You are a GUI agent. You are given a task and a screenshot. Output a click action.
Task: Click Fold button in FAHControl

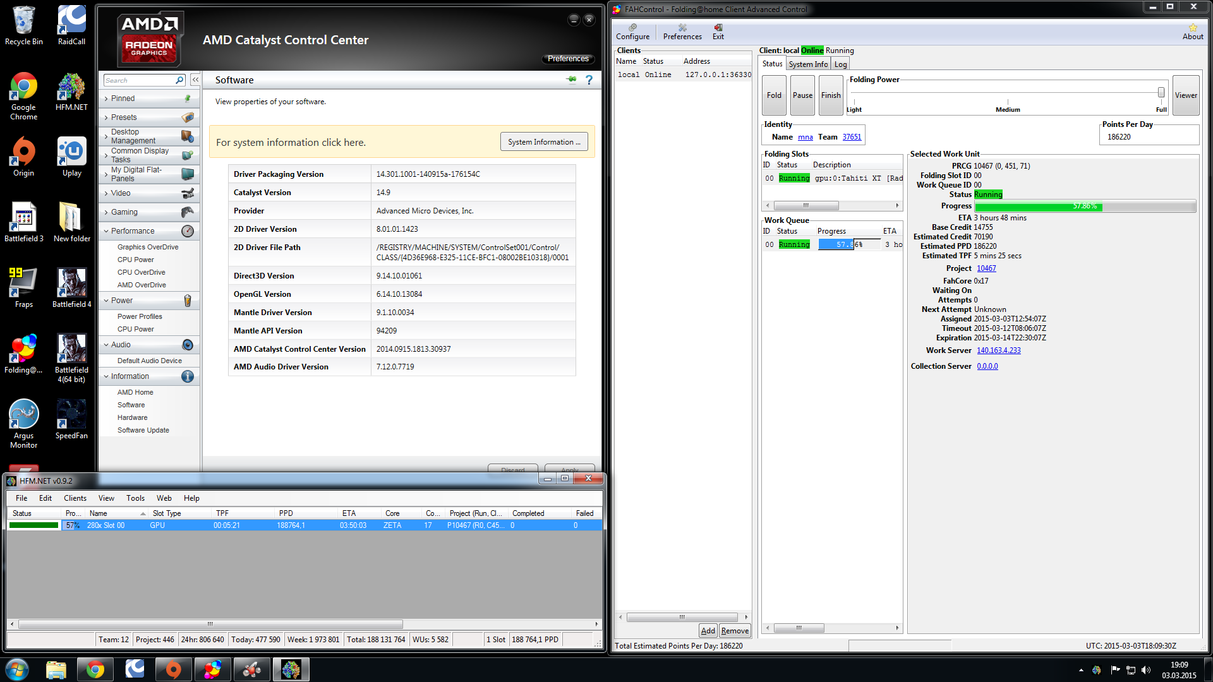pos(774,95)
